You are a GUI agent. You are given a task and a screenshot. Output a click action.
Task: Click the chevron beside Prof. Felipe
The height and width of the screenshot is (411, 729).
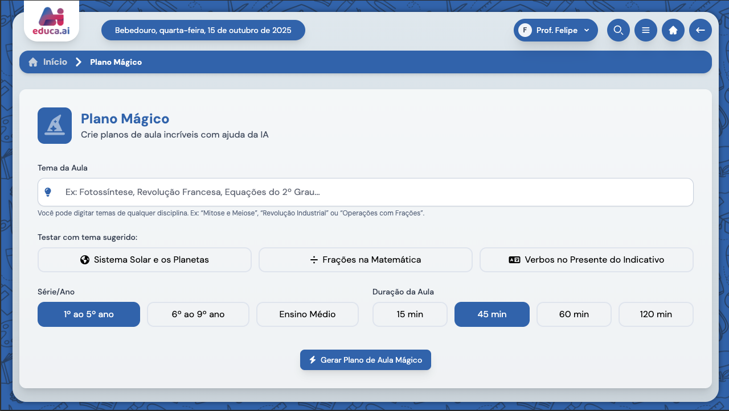click(586, 30)
